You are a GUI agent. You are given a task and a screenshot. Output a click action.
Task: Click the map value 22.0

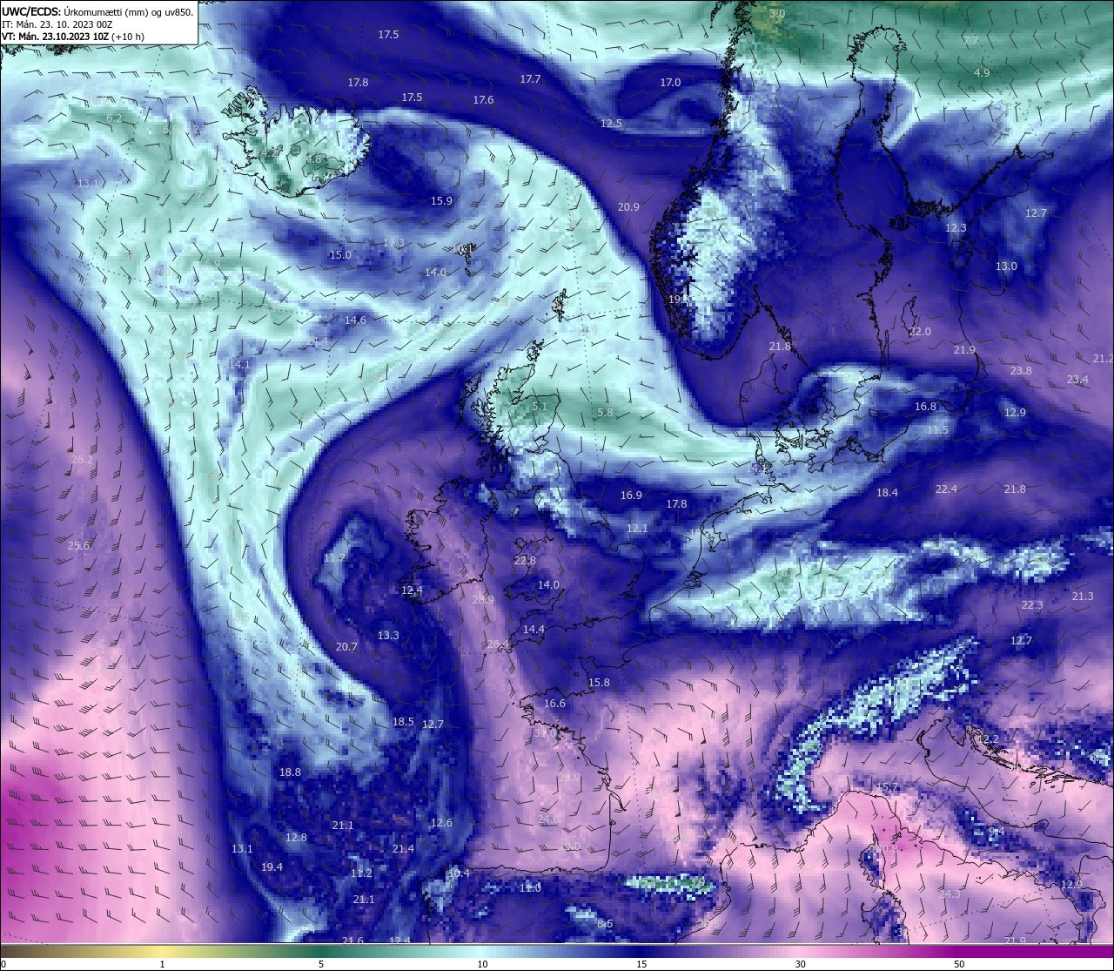(x=920, y=332)
